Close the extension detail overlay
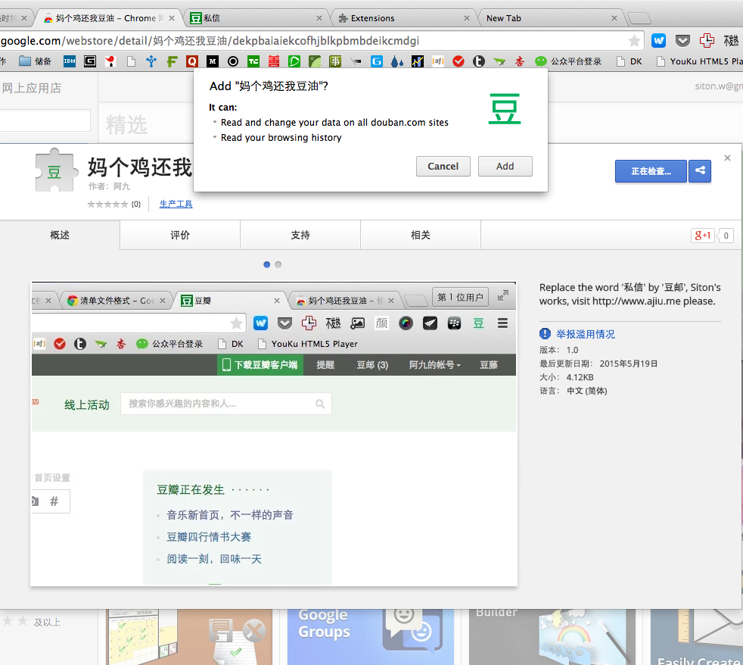This screenshot has height=665, width=743. [727, 158]
